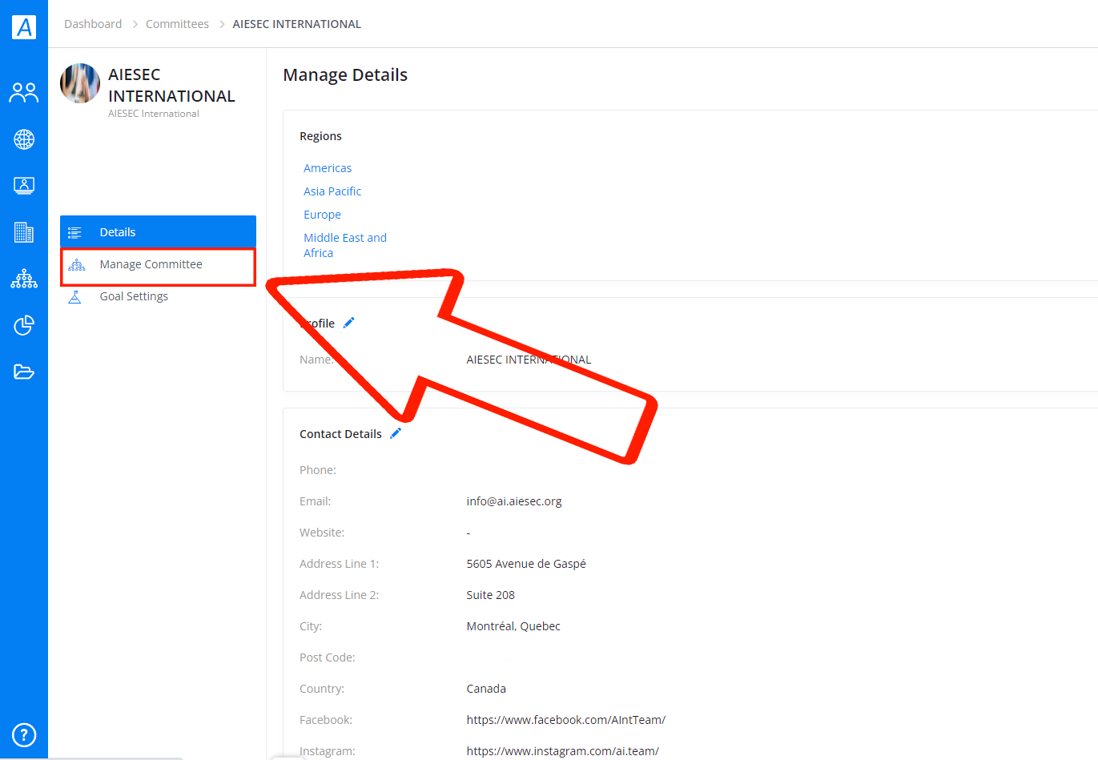This screenshot has height=760, width=1098.
Task: Click address 5605 Avenue de Gaspé
Action: click(526, 564)
